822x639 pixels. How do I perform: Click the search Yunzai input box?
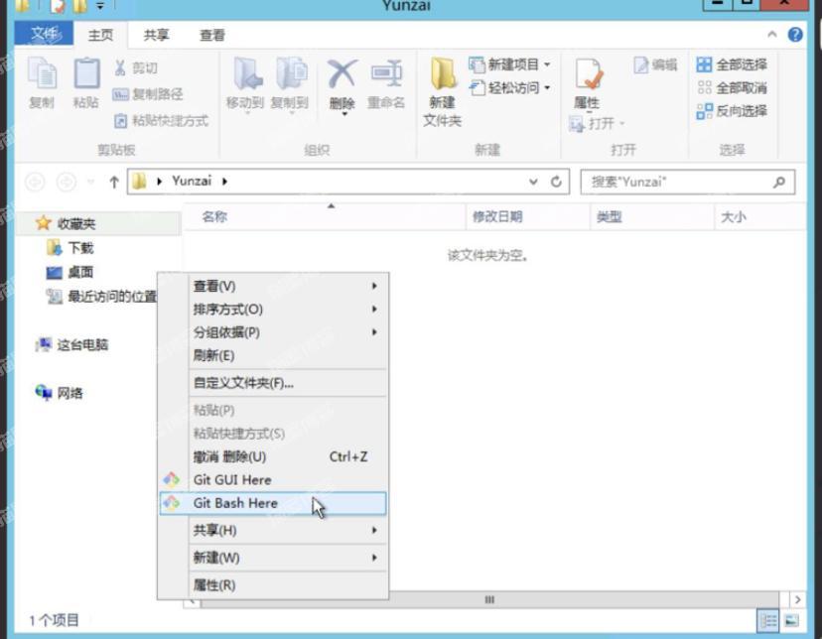(675, 182)
